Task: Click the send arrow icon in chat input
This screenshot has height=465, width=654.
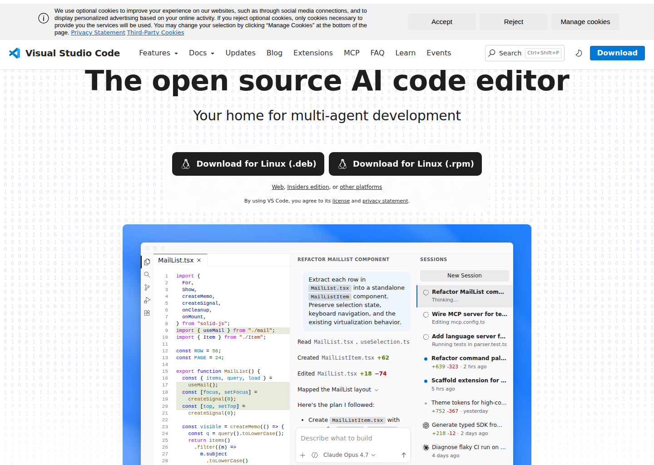Action: pyautogui.click(x=403, y=455)
